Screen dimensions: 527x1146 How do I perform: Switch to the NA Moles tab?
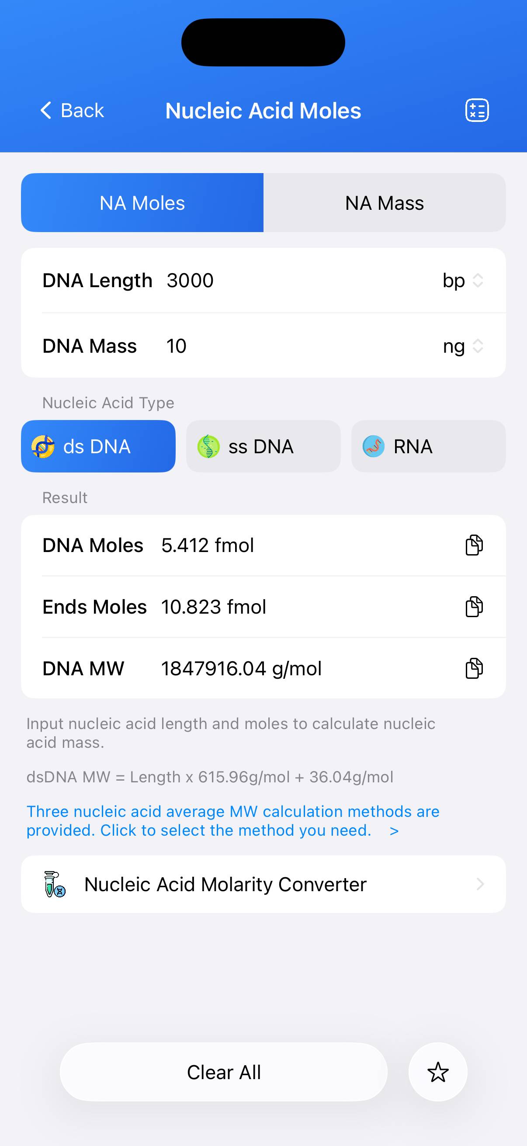click(x=142, y=203)
